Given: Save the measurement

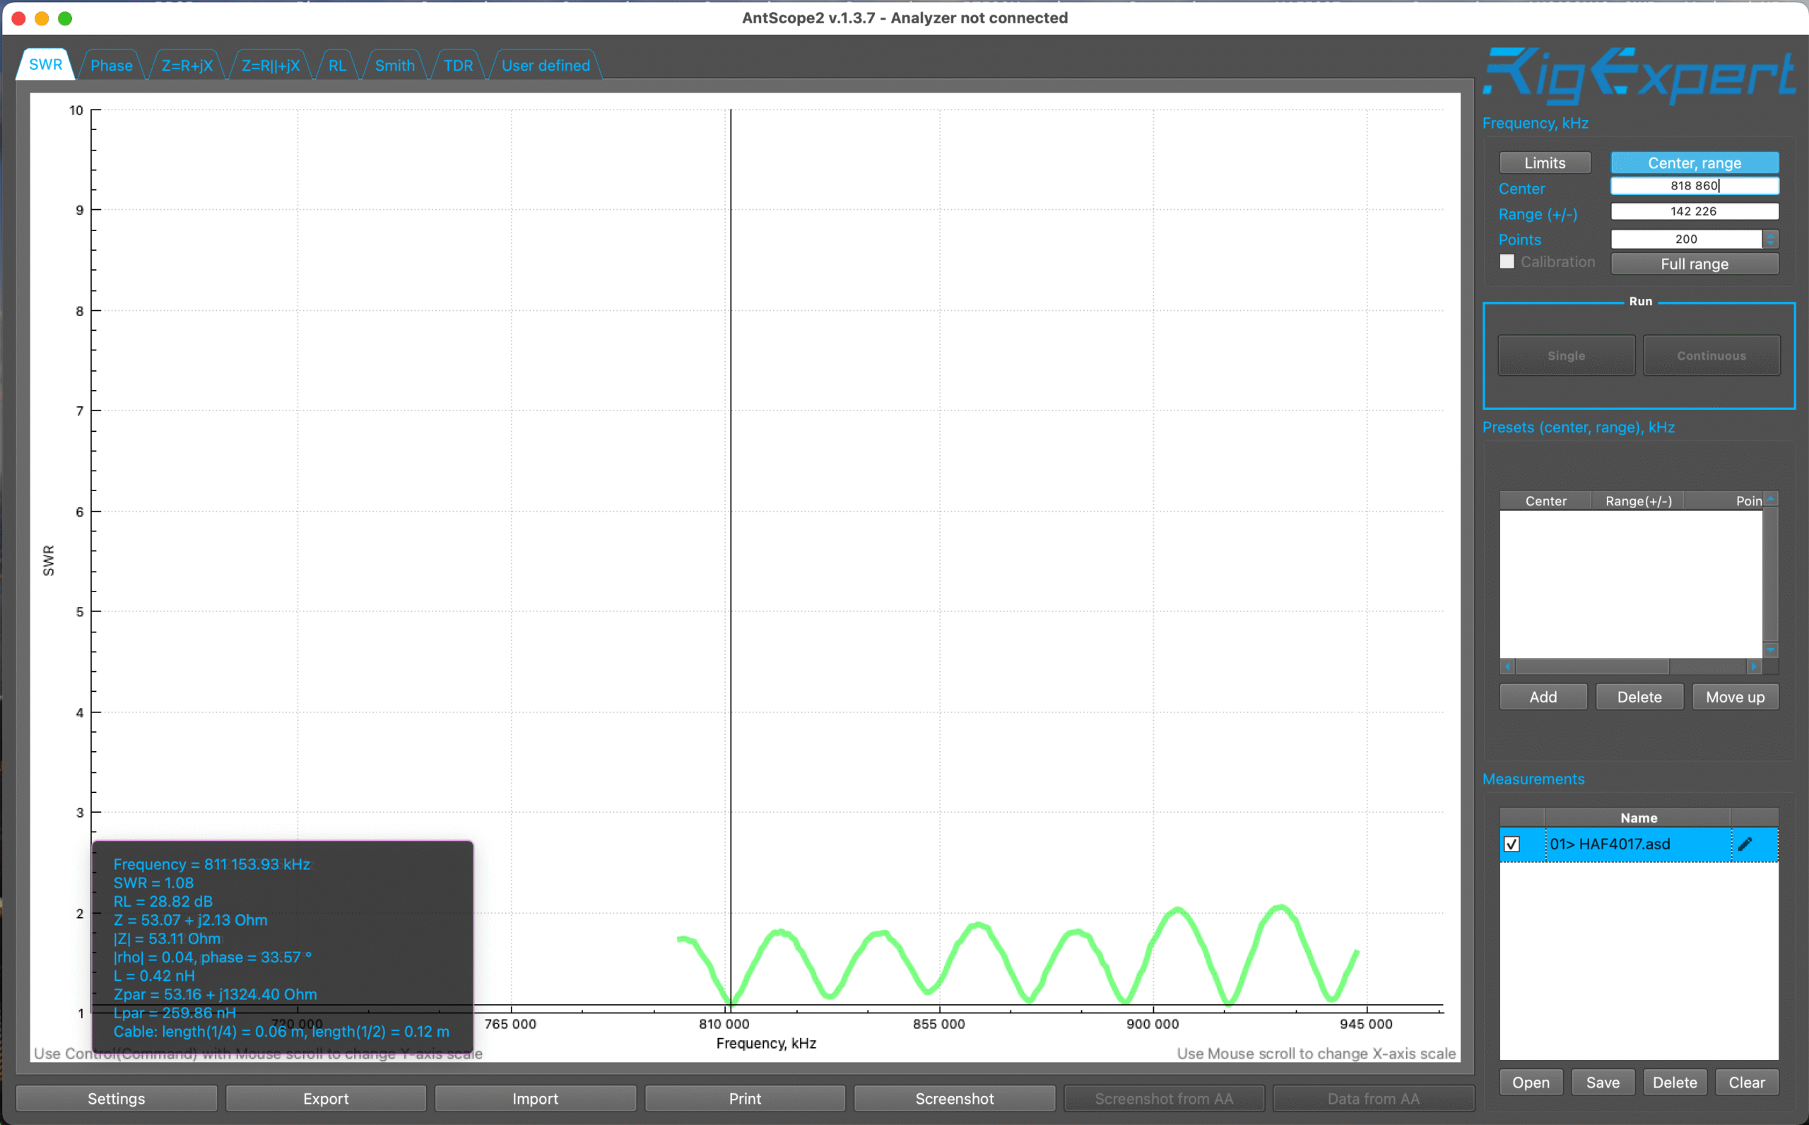Looking at the screenshot, I should click(1602, 1083).
